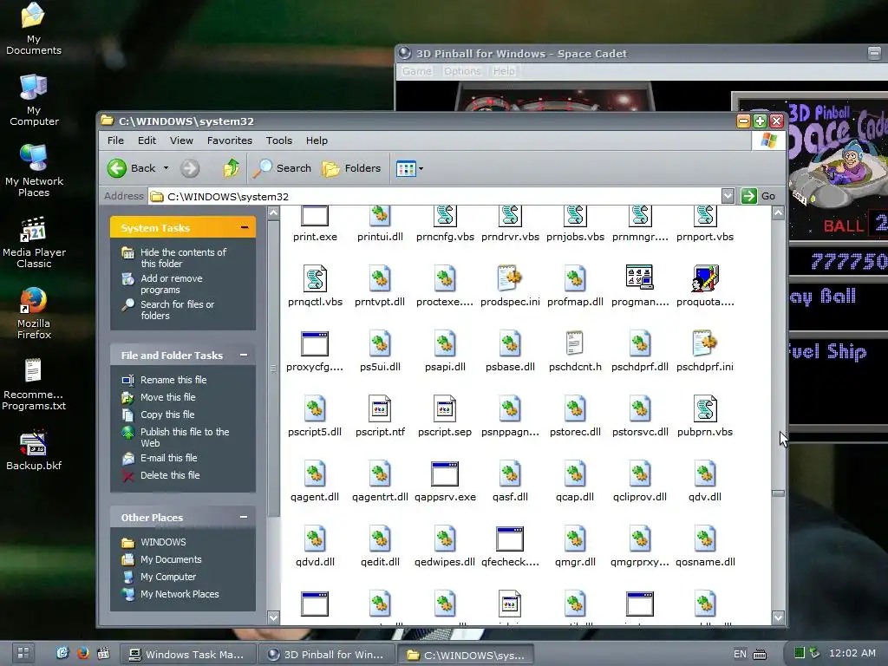Screen dimensions: 888x666
Task: Click the task pane scroll-down arrow
Action: point(273,617)
